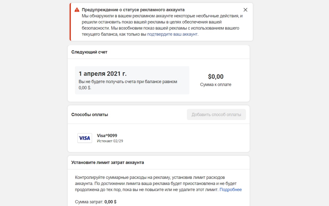The width and height of the screenshot is (329, 206).
Task: Open the 'Подробнее' link about spending limit
Action: [x=231, y=190]
